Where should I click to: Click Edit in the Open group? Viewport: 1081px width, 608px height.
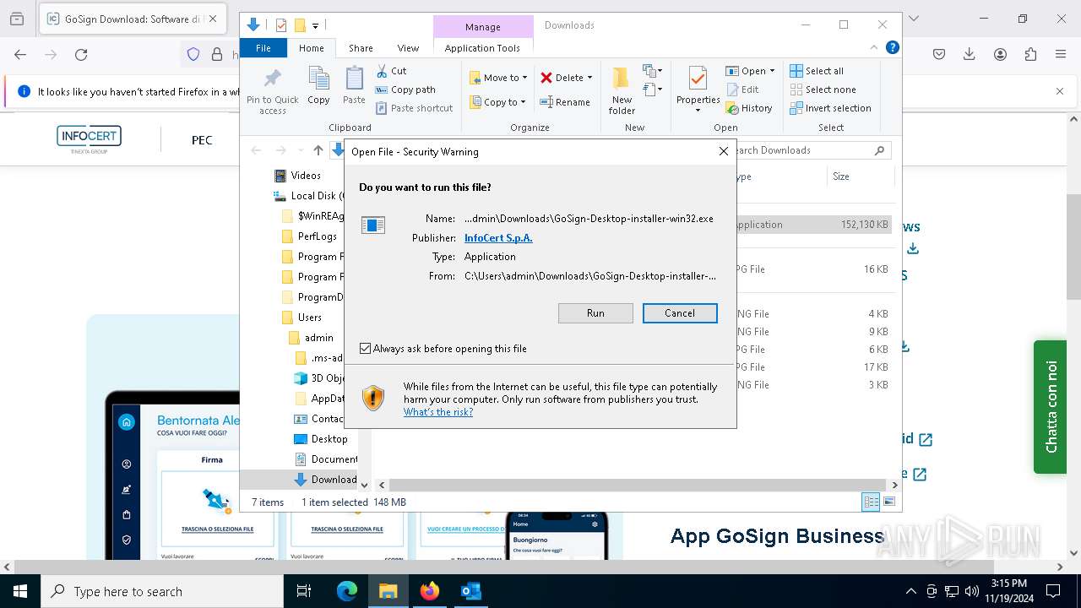pyautogui.click(x=741, y=90)
